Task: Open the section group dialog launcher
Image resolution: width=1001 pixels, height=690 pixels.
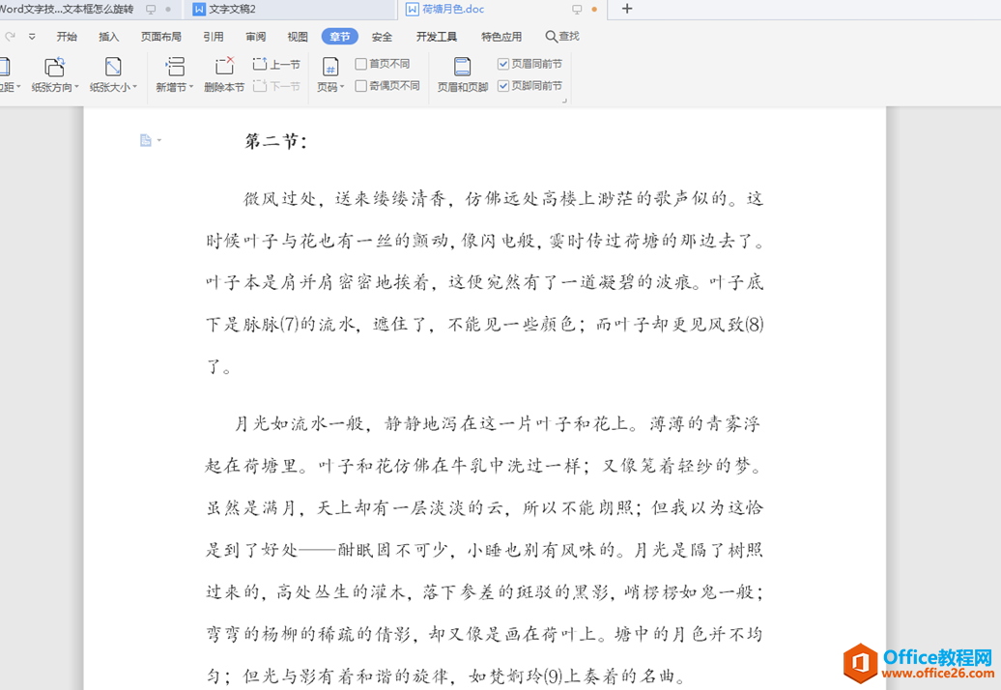Action: (564, 101)
